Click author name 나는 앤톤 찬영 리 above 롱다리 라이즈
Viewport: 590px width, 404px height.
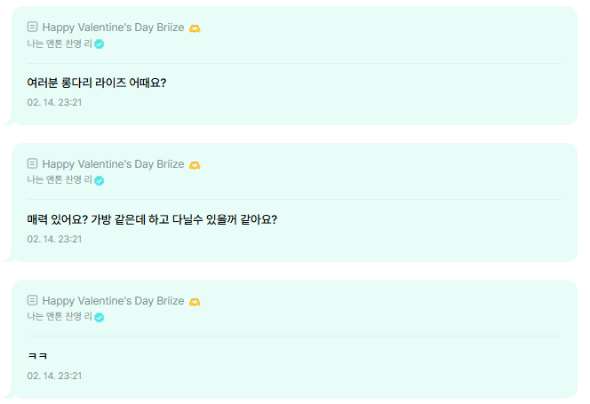(x=60, y=44)
